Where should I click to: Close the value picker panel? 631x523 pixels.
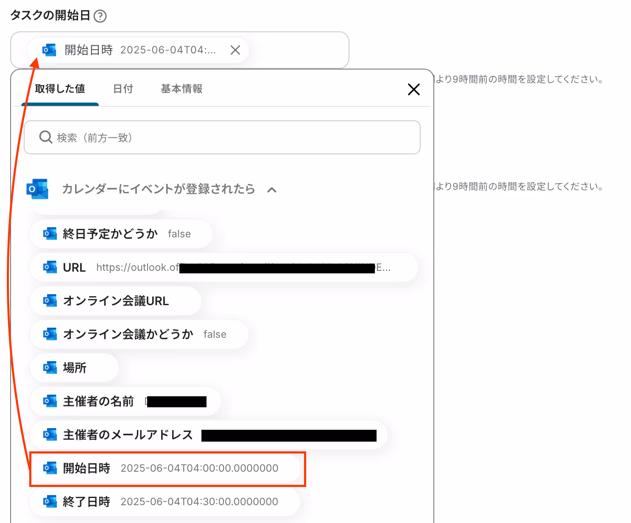click(x=413, y=89)
